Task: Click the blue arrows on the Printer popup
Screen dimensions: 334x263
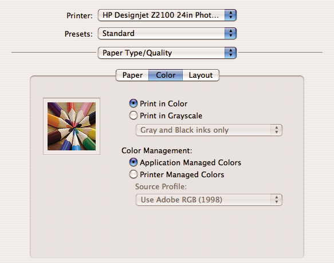Action: coord(230,15)
